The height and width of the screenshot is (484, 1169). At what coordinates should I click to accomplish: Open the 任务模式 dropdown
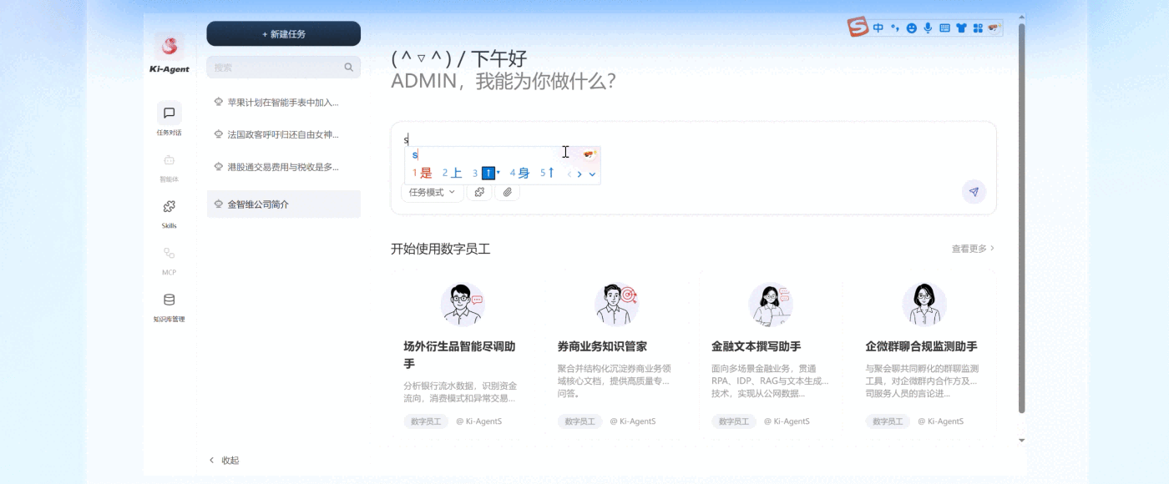[432, 192]
